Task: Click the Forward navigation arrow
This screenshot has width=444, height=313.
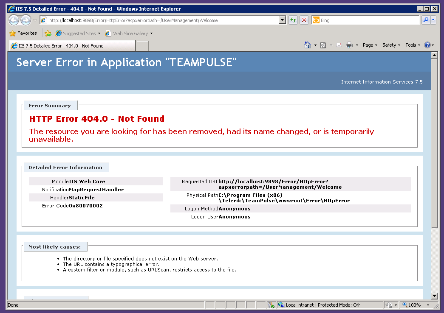Action: (26, 20)
